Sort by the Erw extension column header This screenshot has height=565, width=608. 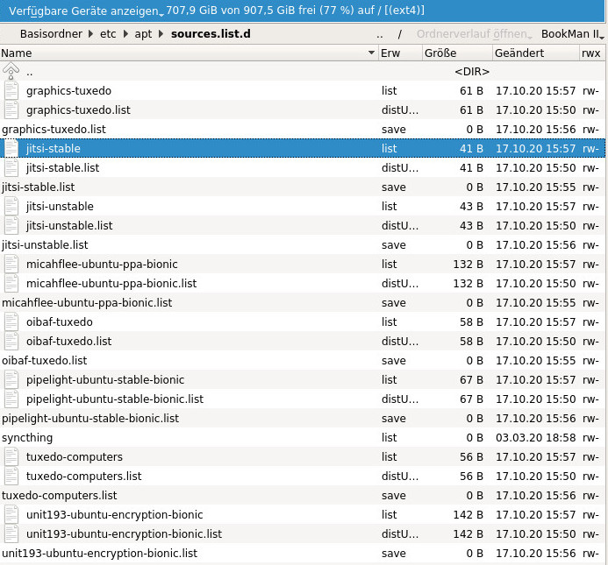tap(400, 53)
